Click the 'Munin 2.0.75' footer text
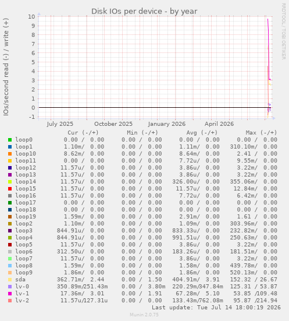Viewport: 289px width, 321px height. [144, 315]
